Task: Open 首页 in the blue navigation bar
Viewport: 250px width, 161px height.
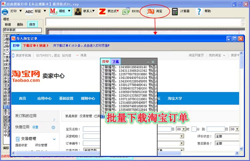Action: click(22, 99)
